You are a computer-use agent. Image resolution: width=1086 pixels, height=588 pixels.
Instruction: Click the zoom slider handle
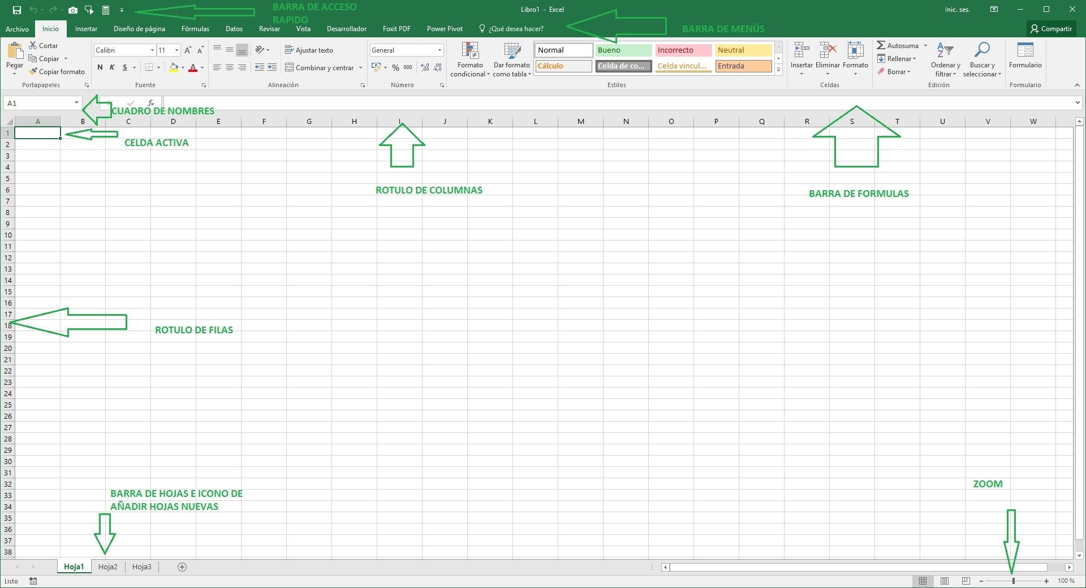click(1013, 581)
